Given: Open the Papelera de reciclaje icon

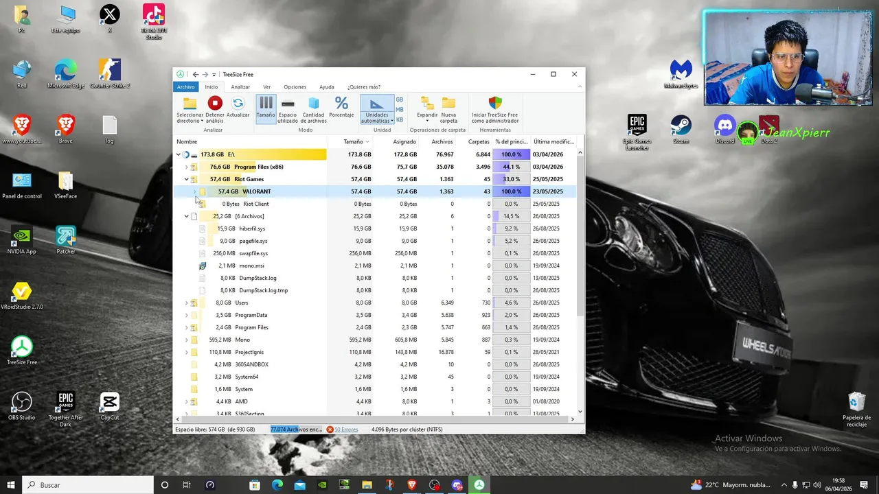Looking at the screenshot, I should 857,409.
